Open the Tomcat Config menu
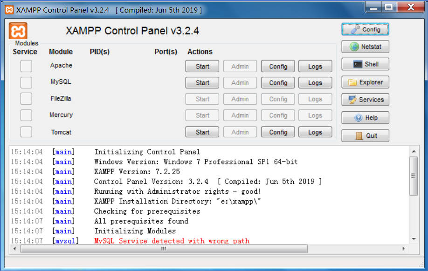Image resolution: width=428 pixels, height=271 pixels. [x=278, y=132]
